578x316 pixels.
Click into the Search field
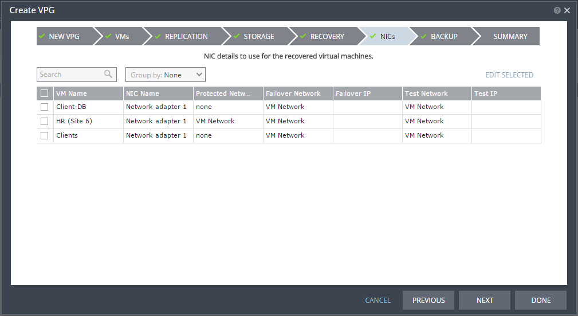pos(77,75)
